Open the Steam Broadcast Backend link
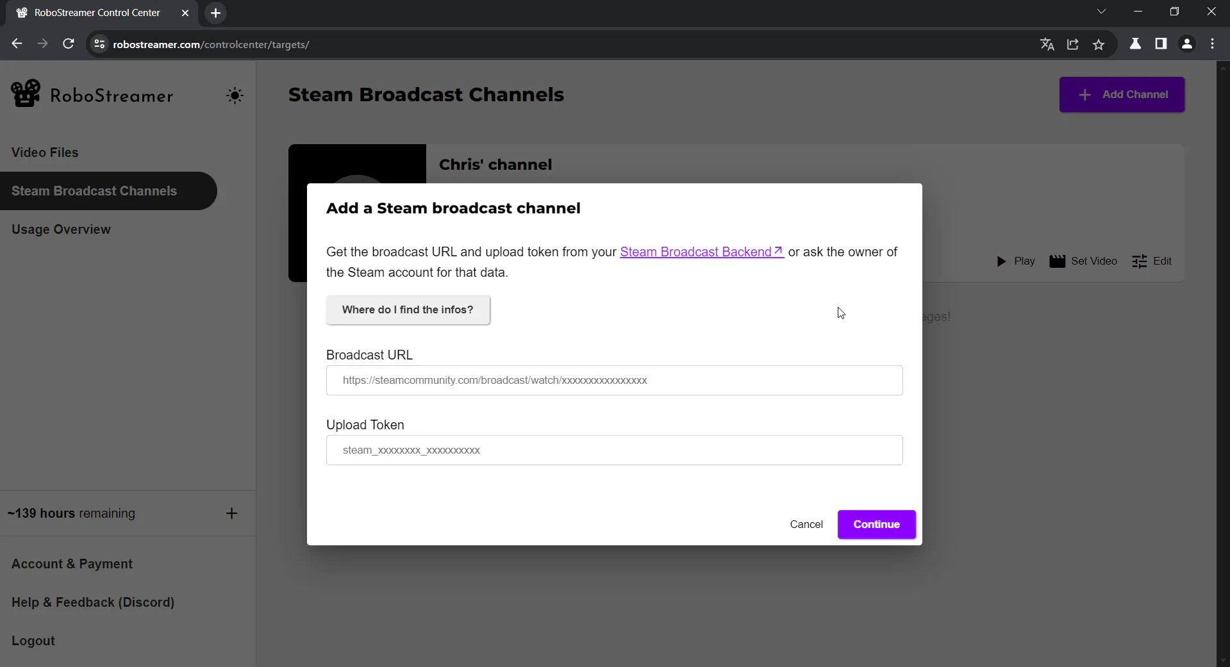Image resolution: width=1230 pixels, height=667 pixels. point(702,252)
